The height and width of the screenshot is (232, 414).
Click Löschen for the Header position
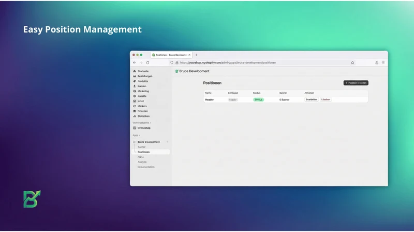(326, 100)
